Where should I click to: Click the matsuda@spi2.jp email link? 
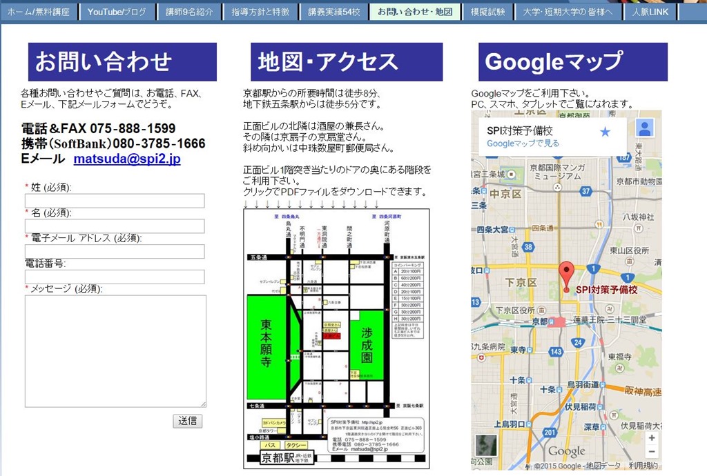(x=127, y=159)
